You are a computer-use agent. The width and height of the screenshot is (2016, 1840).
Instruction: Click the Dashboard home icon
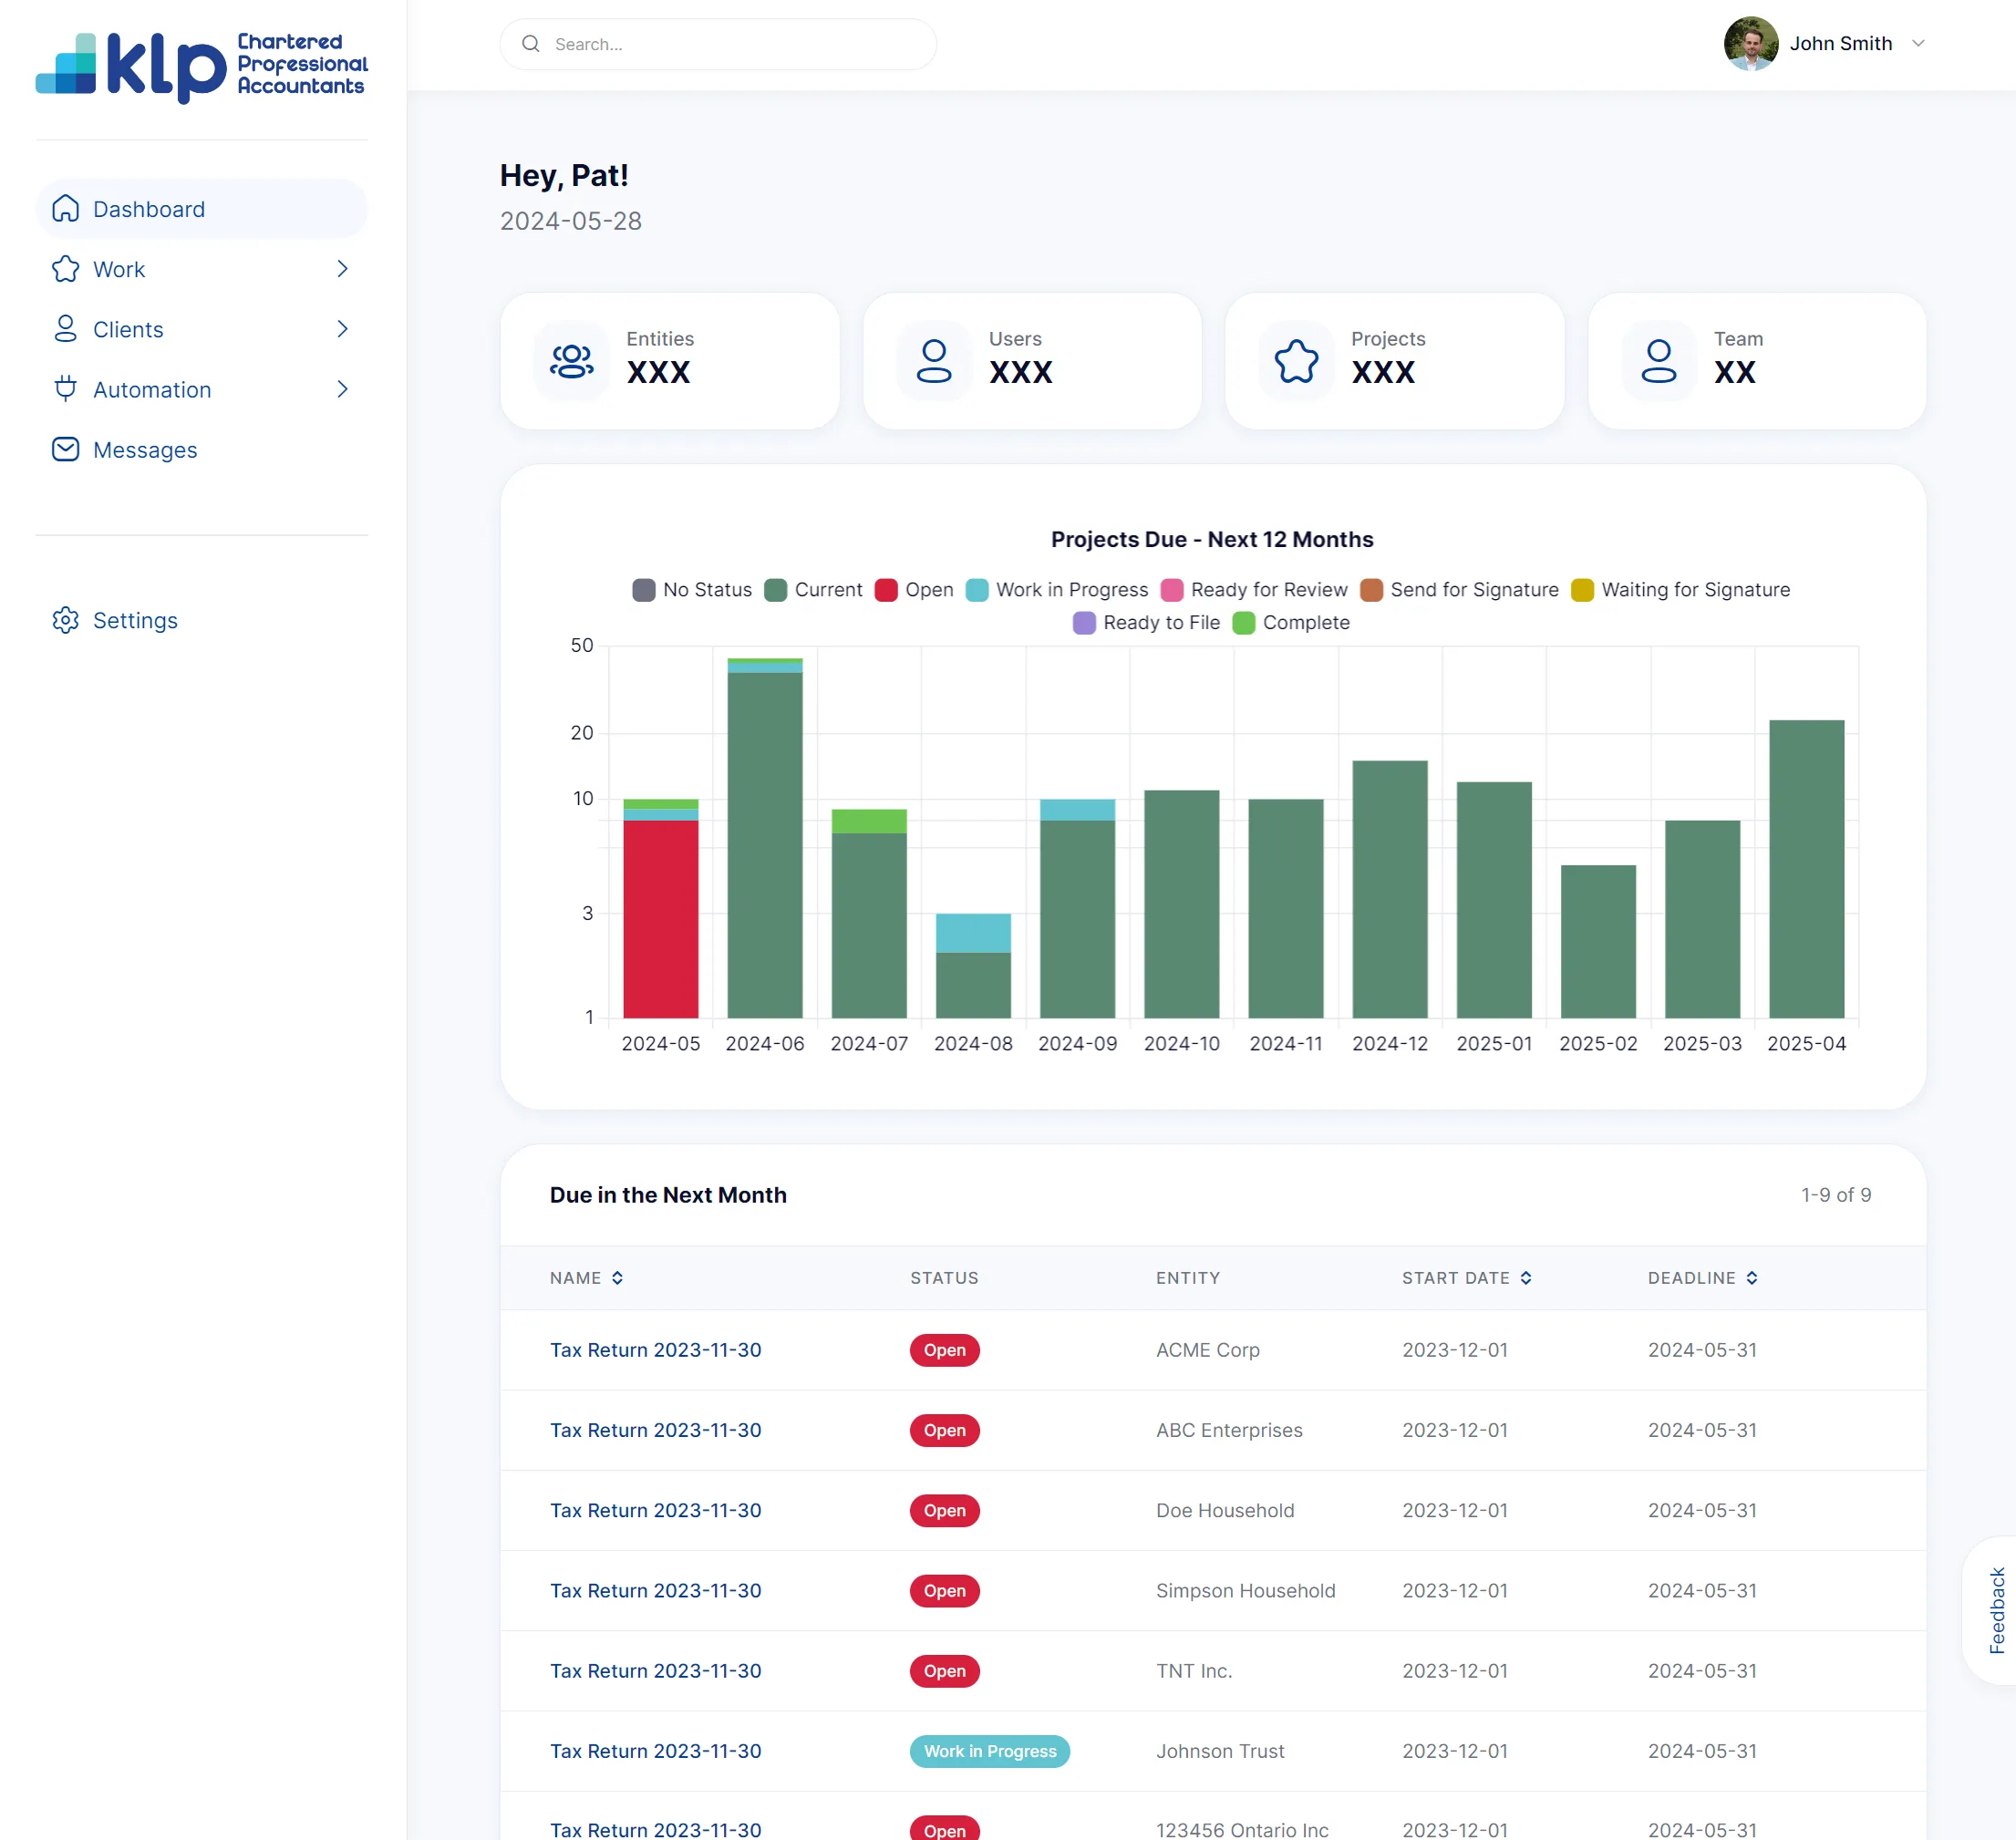[x=66, y=209]
